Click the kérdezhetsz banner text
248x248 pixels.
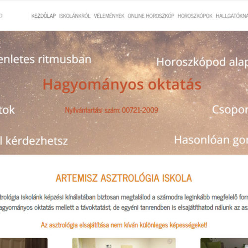[x=34, y=141]
